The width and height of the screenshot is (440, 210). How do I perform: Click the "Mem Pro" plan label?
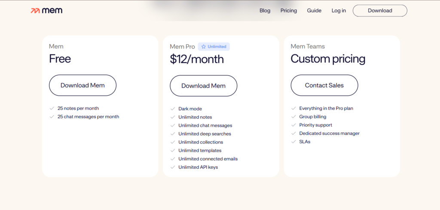coord(182,46)
